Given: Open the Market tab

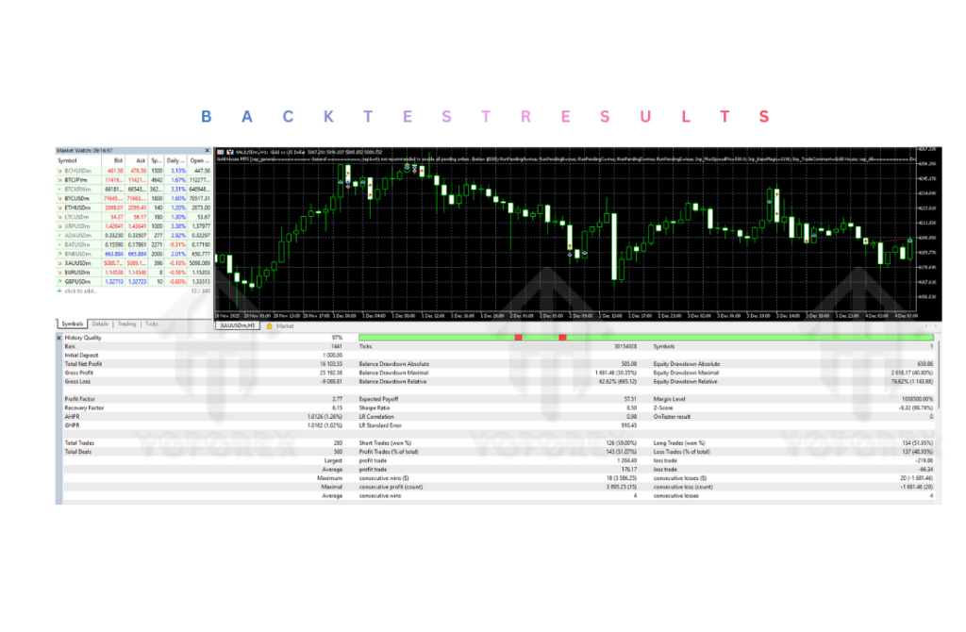Looking at the screenshot, I should click(x=286, y=324).
